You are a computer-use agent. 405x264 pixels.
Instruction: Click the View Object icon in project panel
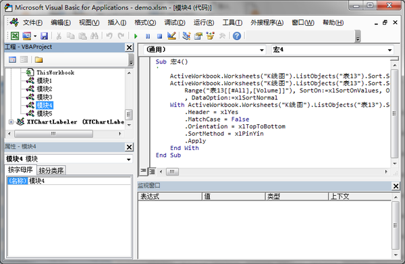[x=24, y=59]
